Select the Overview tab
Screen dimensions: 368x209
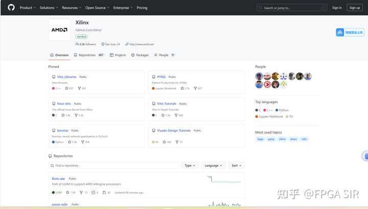click(59, 55)
